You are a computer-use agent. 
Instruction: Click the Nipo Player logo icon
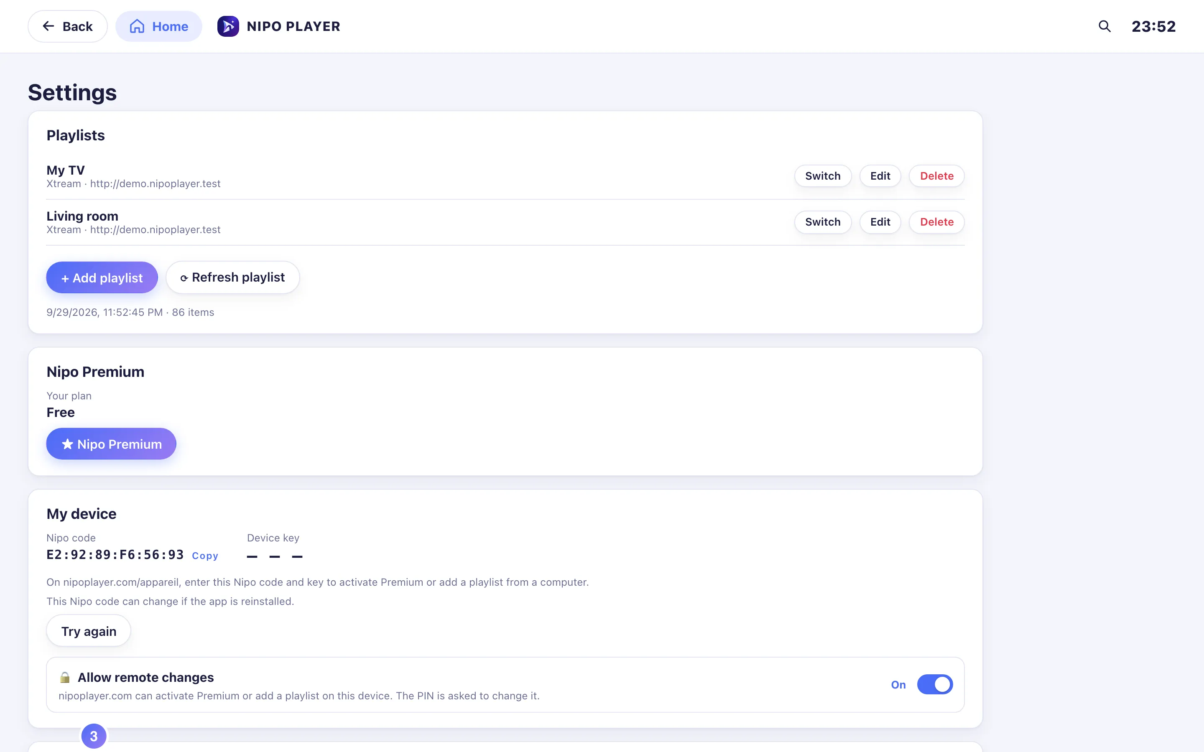[228, 26]
